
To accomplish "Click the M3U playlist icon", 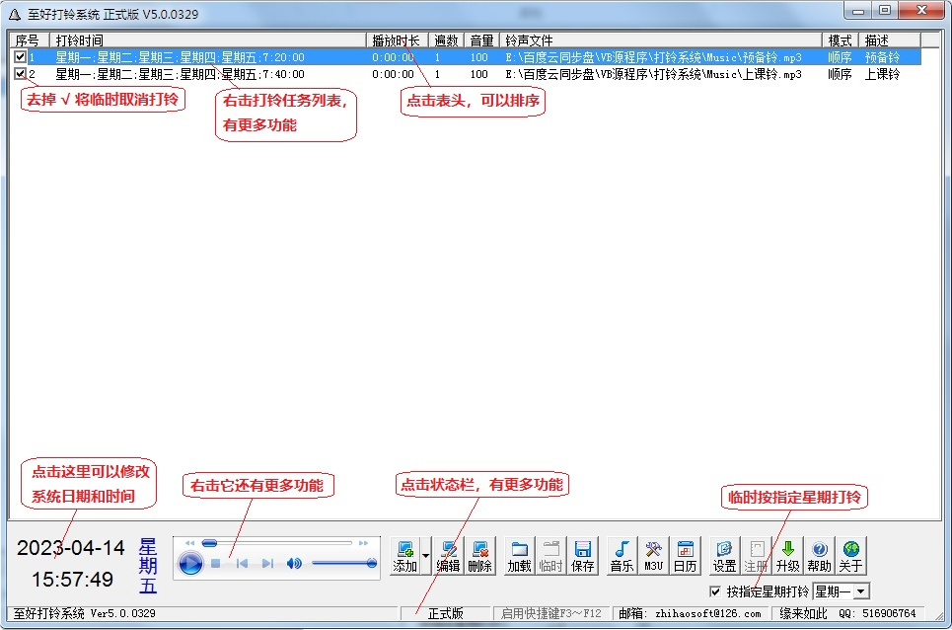I will (654, 554).
